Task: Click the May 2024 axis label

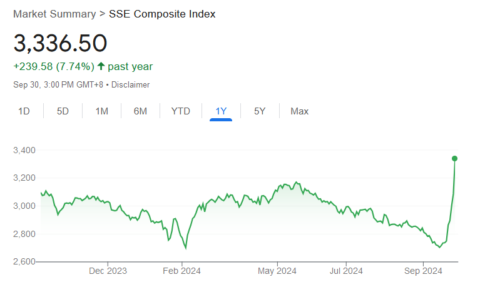Action: (277, 271)
